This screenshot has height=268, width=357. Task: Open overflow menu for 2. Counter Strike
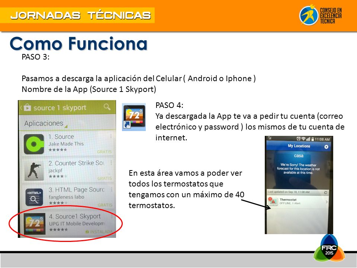111,163
